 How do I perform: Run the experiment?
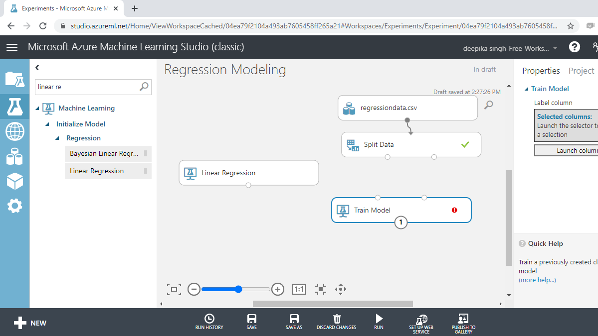click(x=379, y=322)
